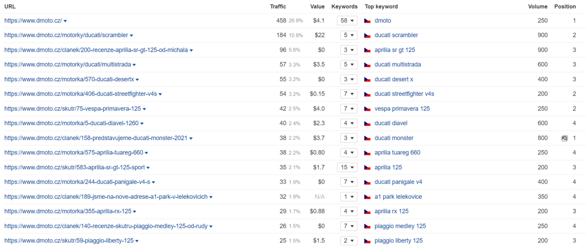Viewport: 586px width, 248px height.
Task: Select the N/A value cell
Action: 319,197
